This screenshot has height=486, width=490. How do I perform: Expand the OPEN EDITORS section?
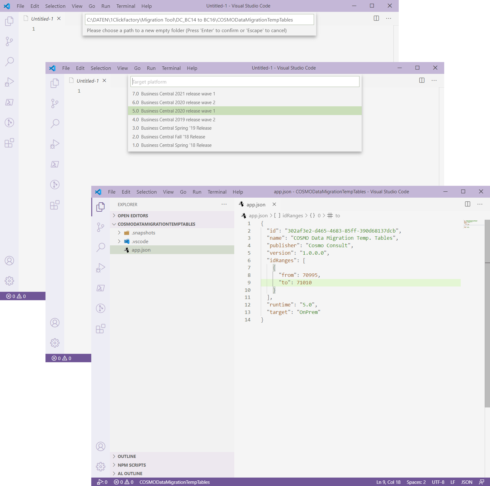pos(133,216)
